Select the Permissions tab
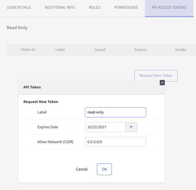Viewport: 196px width, 190px height. pyautogui.click(x=126, y=8)
